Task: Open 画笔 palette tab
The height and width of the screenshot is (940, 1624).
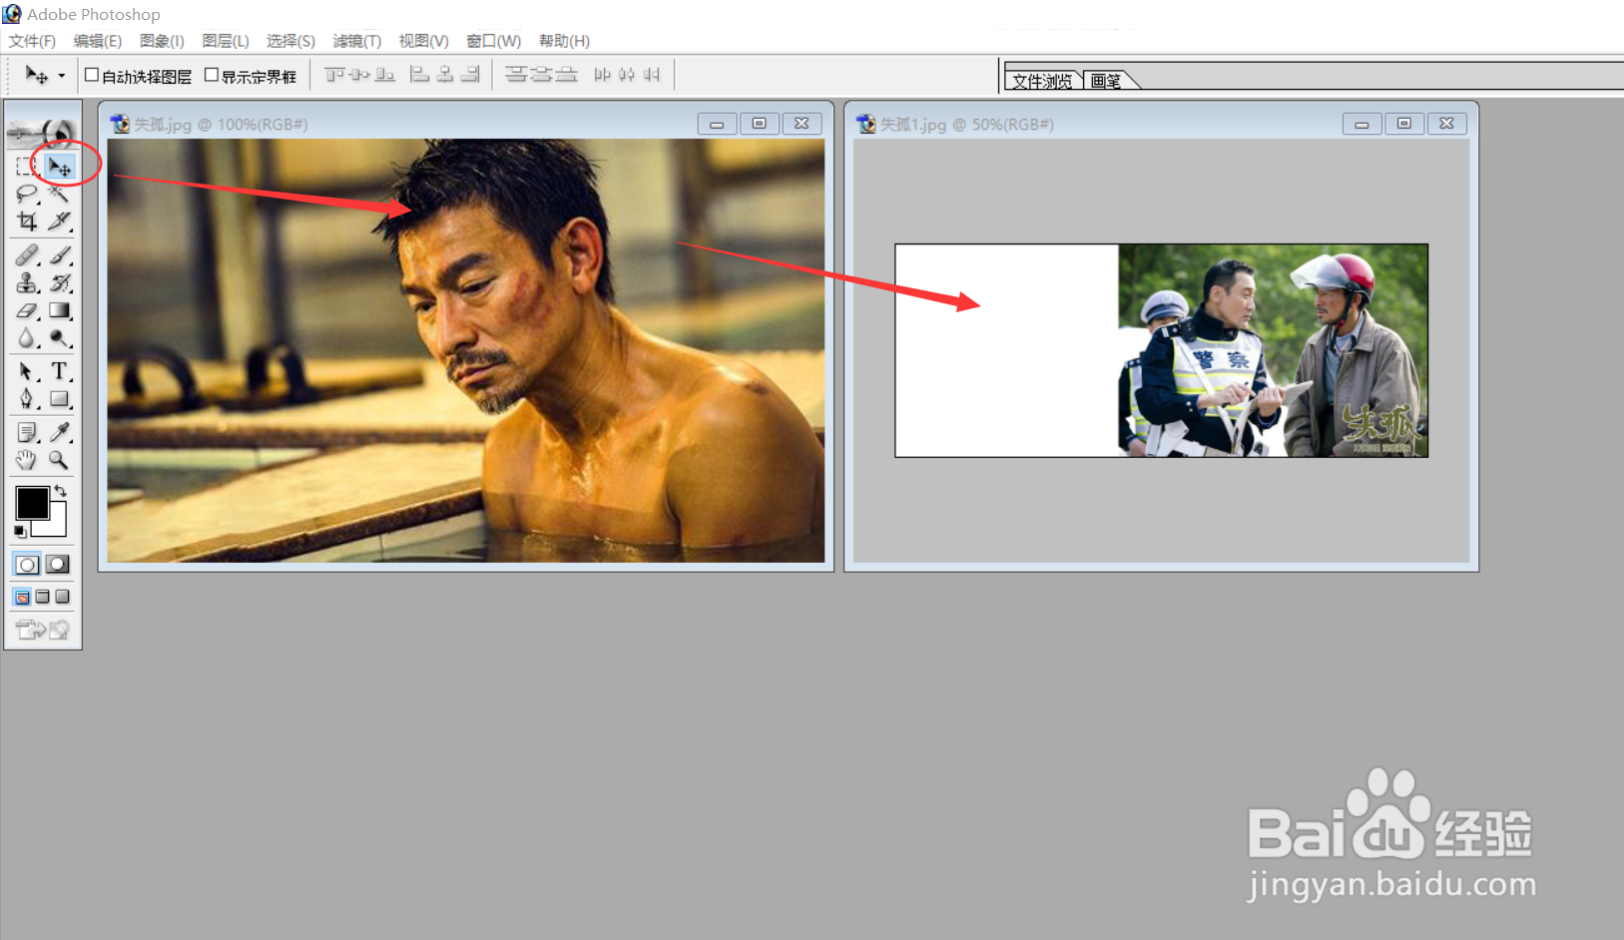Action: 1106,81
